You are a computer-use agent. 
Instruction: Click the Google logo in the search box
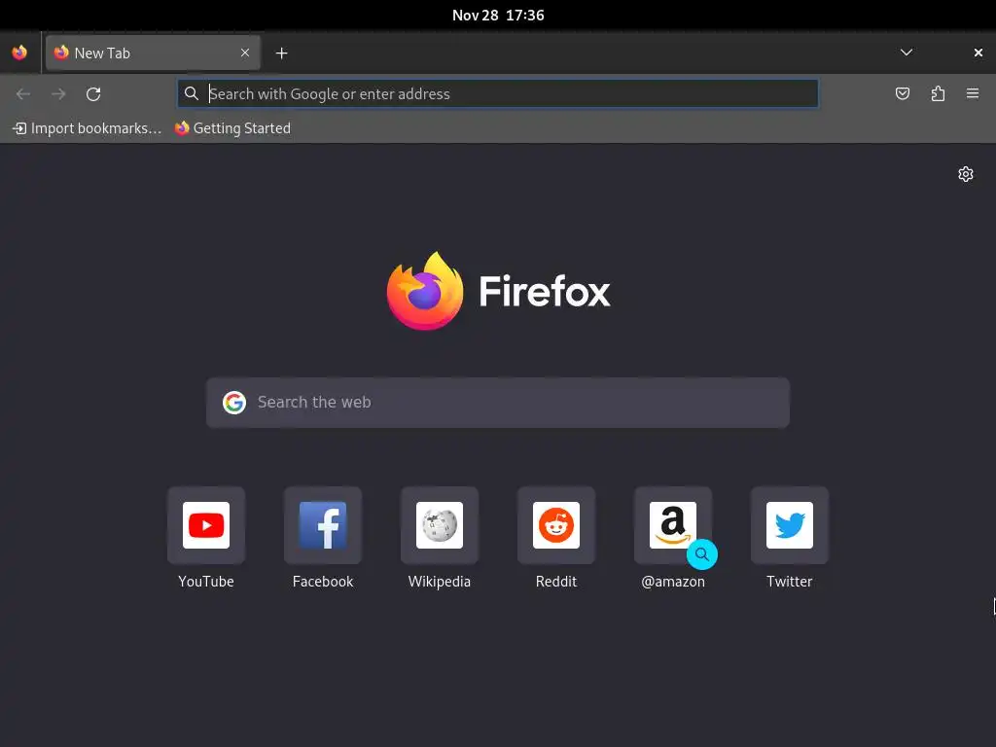click(234, 403)
